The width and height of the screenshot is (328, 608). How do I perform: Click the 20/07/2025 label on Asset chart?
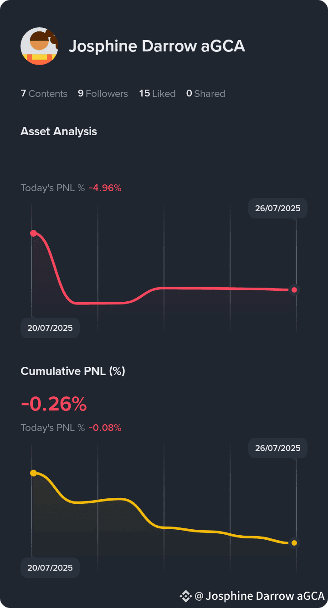(x=50, y=328)
